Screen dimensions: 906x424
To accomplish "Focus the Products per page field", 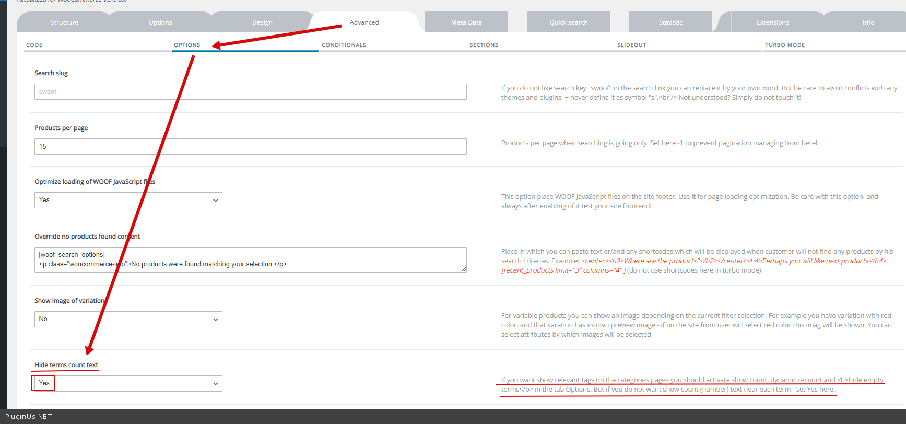I will pos(250,147).
